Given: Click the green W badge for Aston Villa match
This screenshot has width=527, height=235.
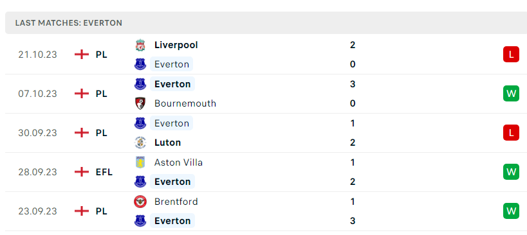Looking at the screenshot, I should coord(511,172).
